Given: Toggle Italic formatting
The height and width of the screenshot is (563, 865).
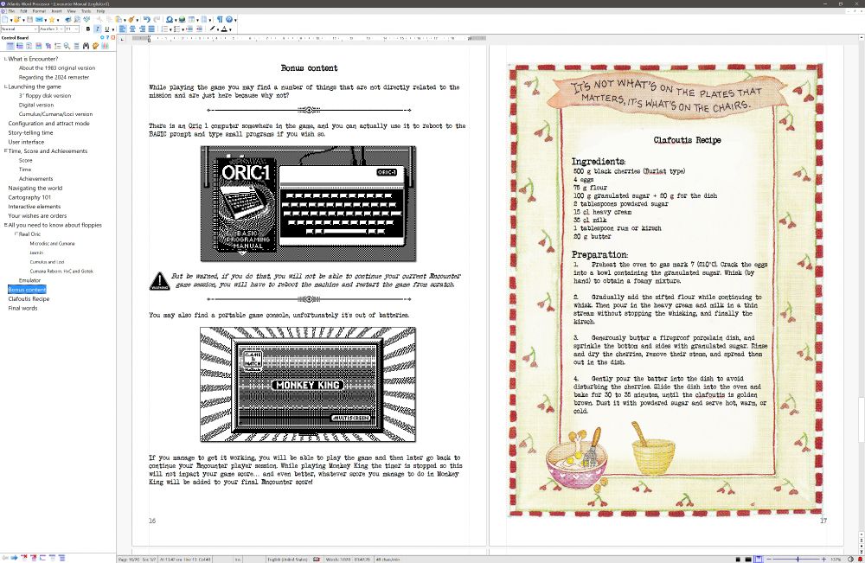Looking at the screenshot, I should click(x=98, y=29).
